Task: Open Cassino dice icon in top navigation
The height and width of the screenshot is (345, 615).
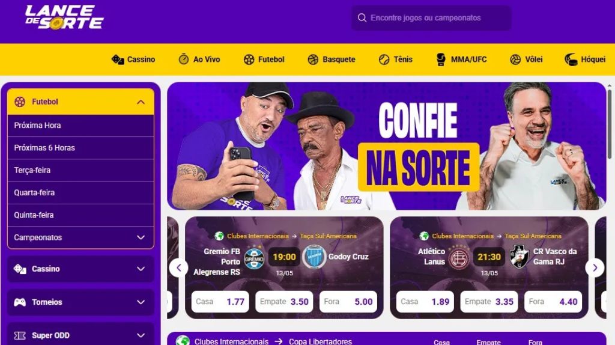Action: [118, 60]
